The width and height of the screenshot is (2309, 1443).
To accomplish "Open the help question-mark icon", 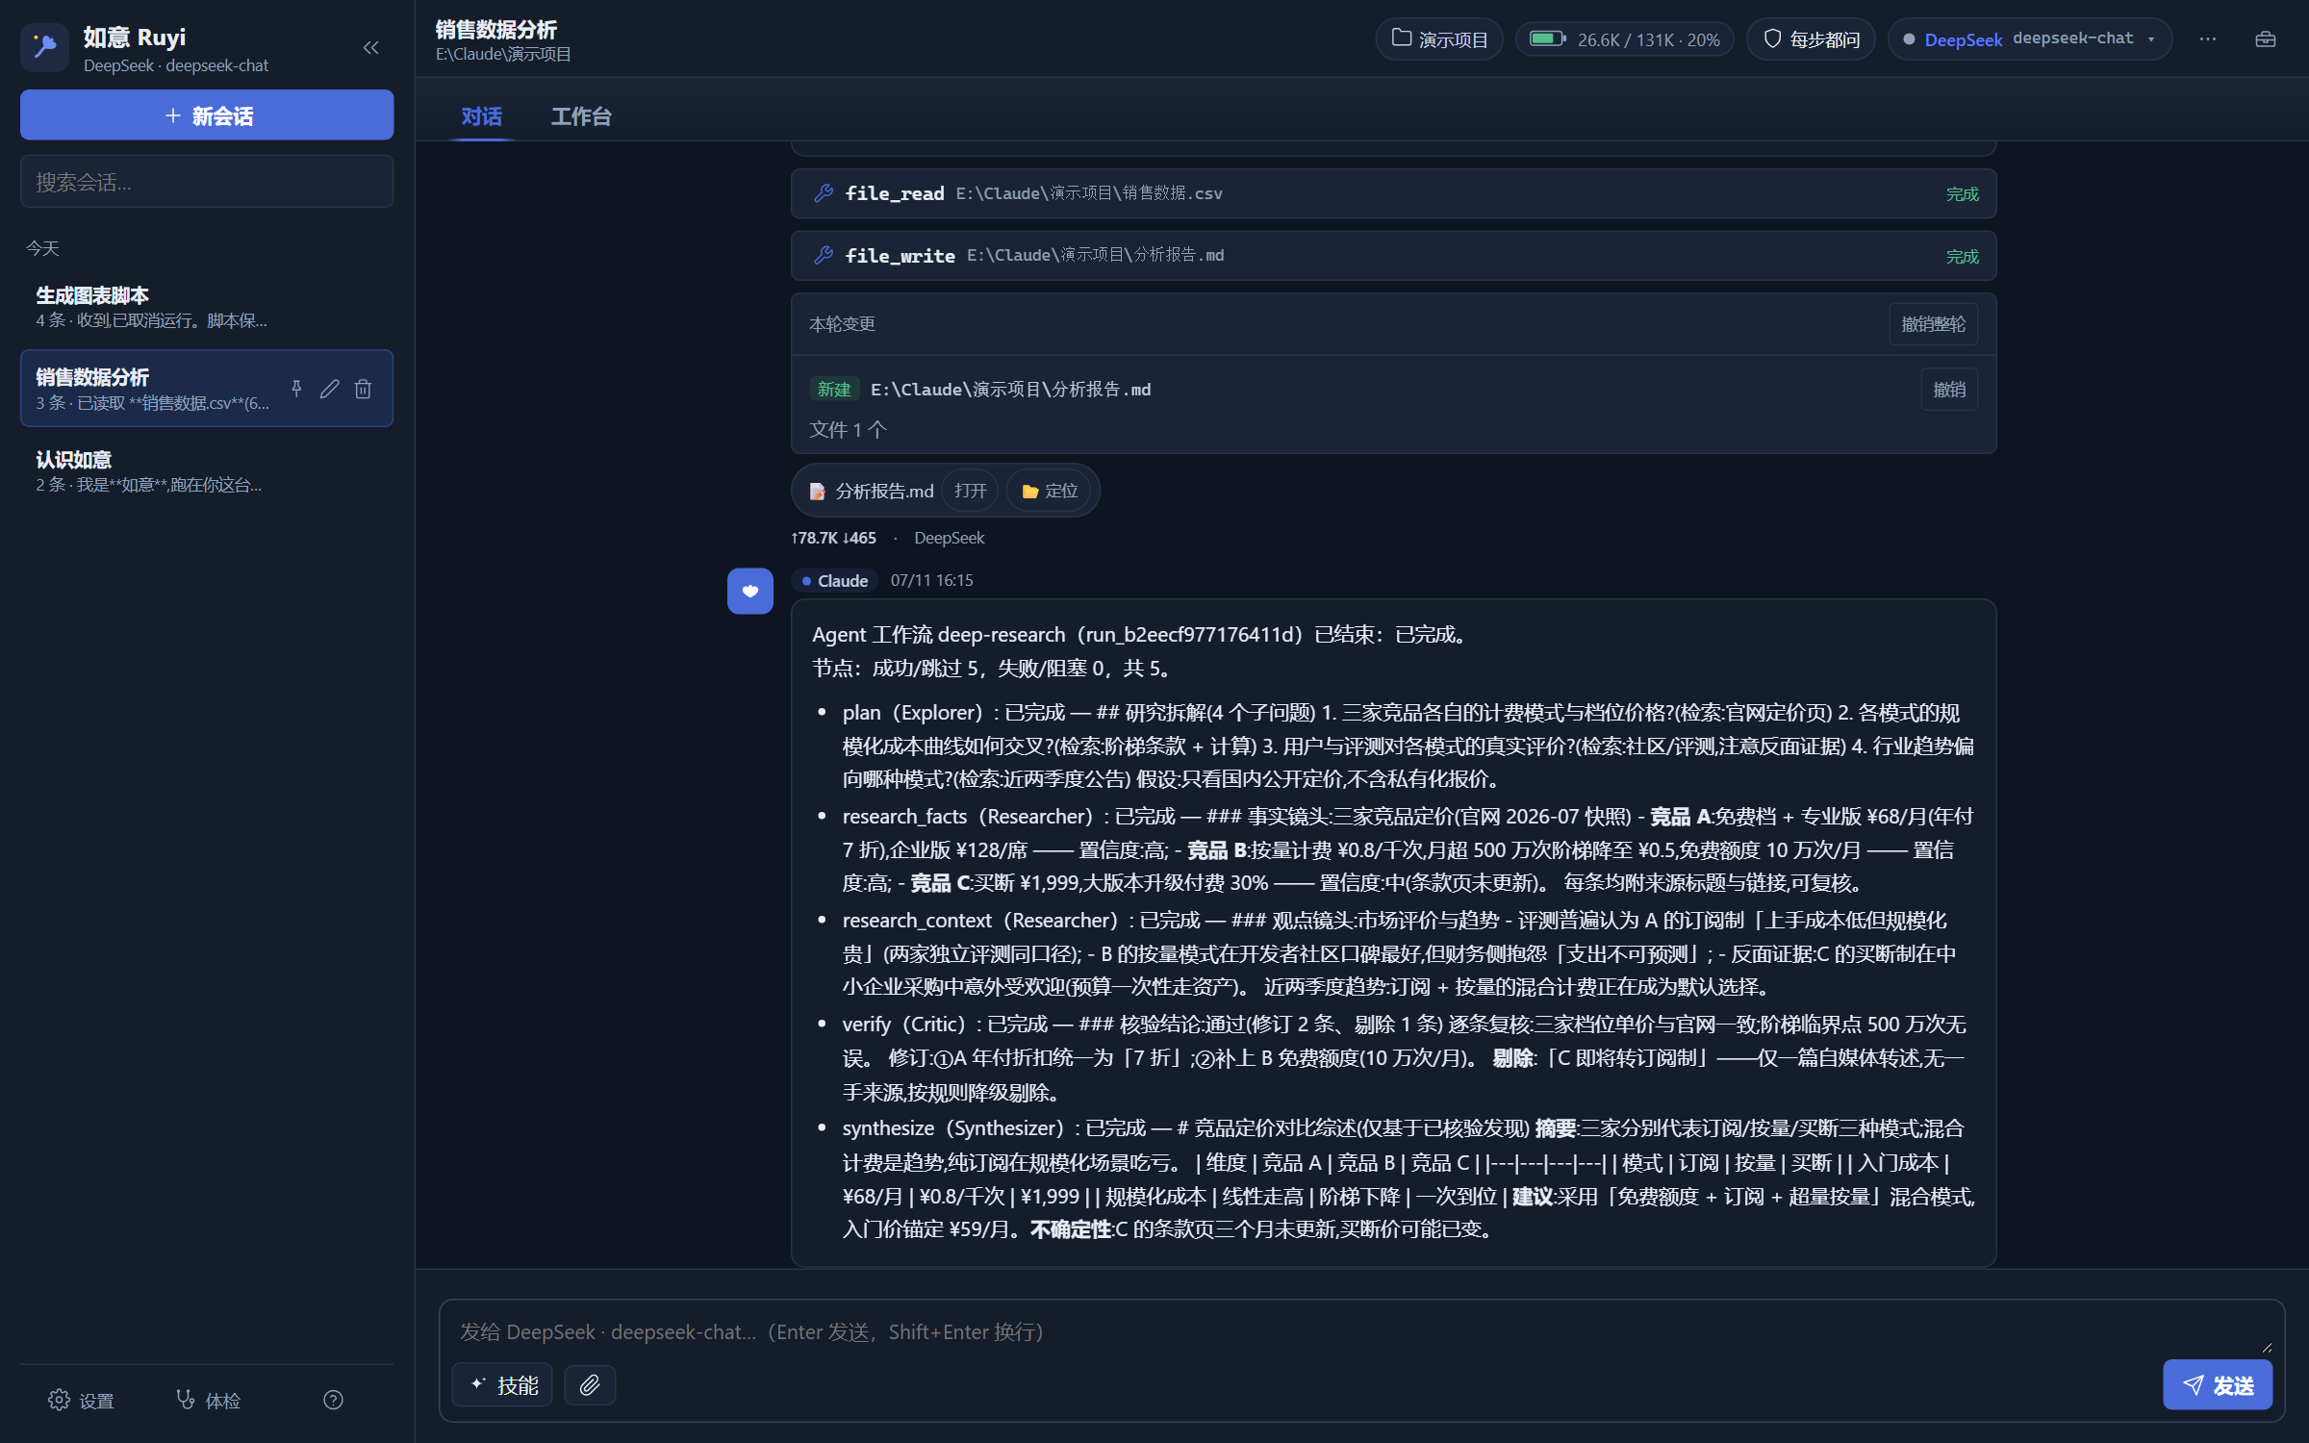I will click(x=333, y=1401).
